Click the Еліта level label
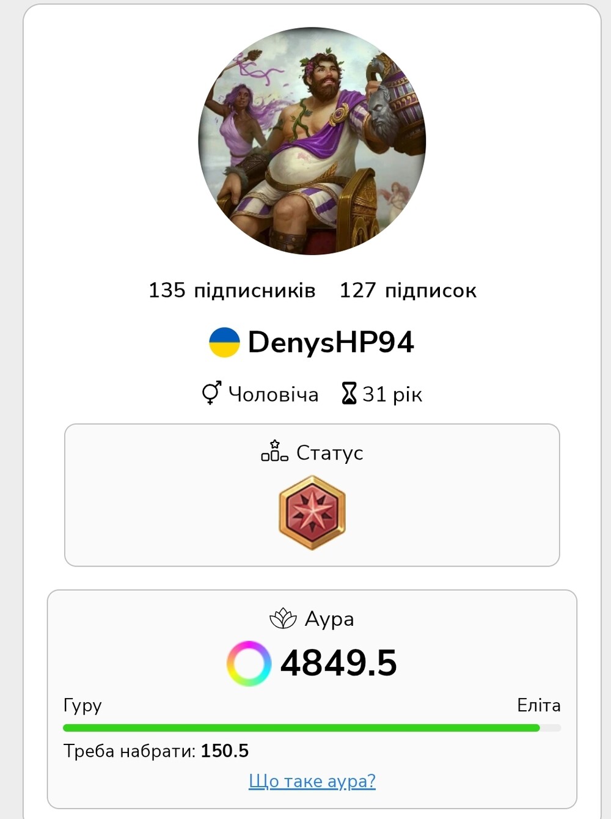611x819 pixels. coord(539,705)
